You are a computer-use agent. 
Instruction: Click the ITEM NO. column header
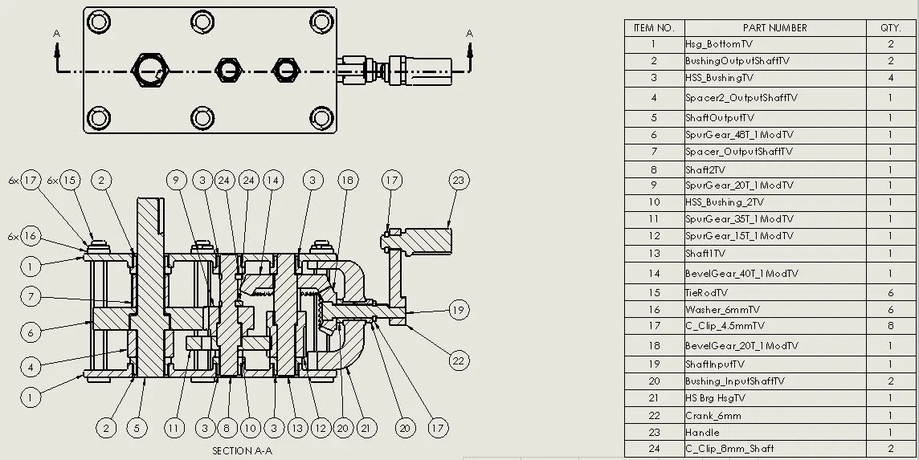pyautogui.click(x=654, y=28)
